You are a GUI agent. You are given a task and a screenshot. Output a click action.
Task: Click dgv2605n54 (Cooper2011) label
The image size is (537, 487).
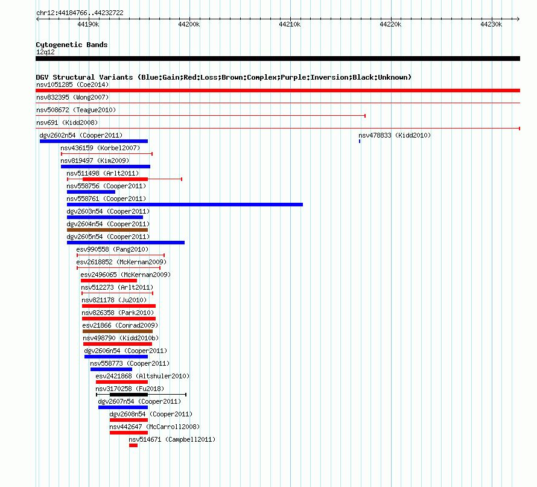point(108,237)
